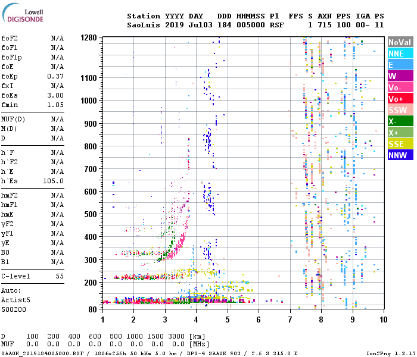Viewport: 417px width, 357px height.
Task: Click the Vo- pink legend swatch
Action: point(400,87)
